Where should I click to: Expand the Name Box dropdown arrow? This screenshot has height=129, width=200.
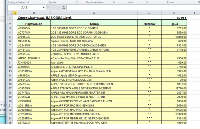(x=43, y=8)
